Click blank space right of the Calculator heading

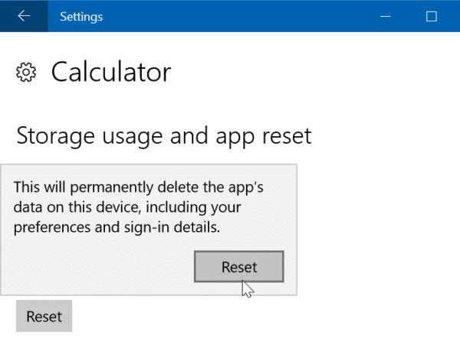pos(307,73)
